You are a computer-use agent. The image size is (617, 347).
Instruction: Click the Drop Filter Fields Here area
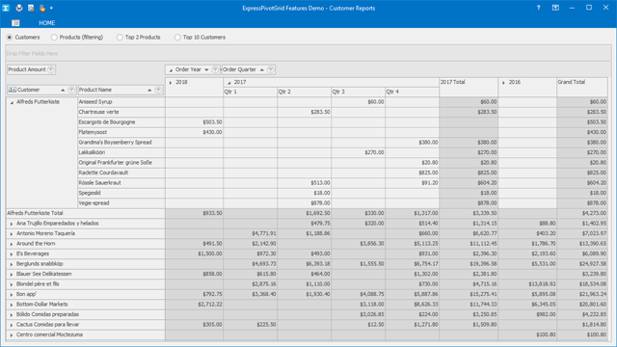(x=308, y=54)
